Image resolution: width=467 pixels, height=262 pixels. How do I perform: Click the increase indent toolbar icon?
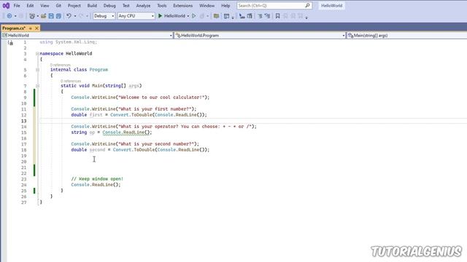coord(268,16)
